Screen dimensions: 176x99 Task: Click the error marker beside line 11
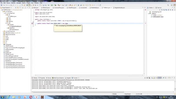(x=32, y=23)
